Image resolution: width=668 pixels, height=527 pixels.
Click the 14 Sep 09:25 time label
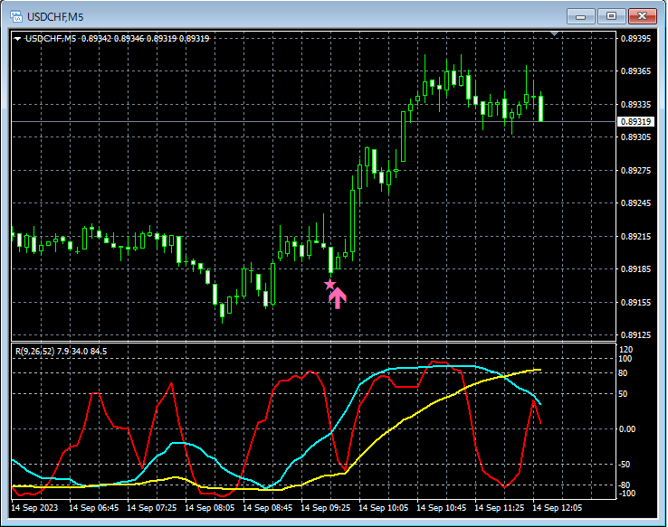pos(326,508)
